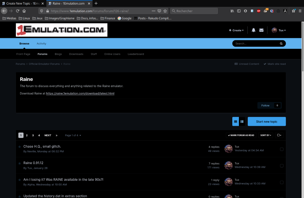304x198 pixels.
Task: Expand the Page 1 of 4 jumper
Action: pos(73,135)
